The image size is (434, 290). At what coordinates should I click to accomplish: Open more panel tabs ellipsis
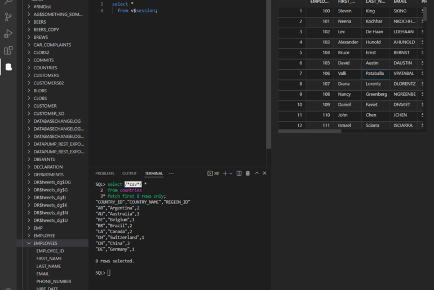pyautogui.click(x=171, y=173)
